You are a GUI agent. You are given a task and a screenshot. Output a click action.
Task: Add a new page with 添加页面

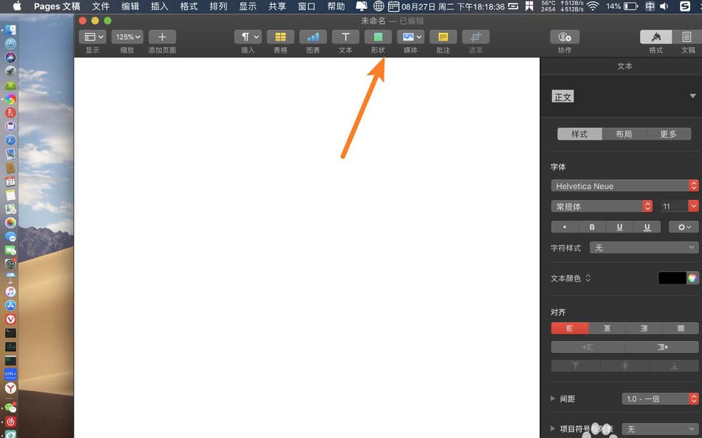161,36
